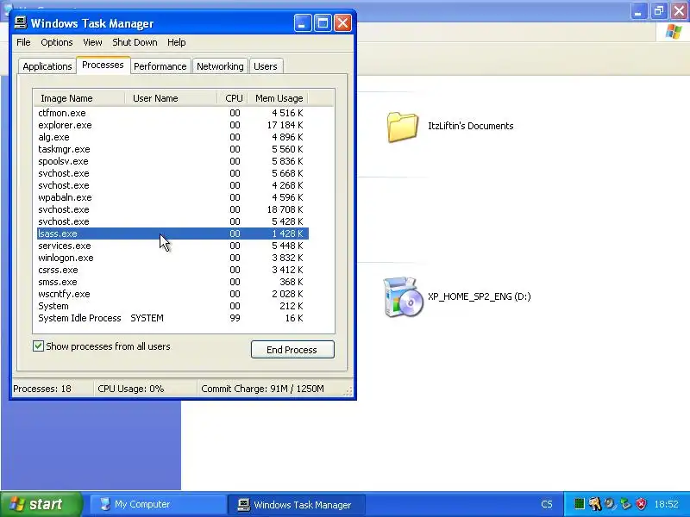Open the Security Center red shield icon
This screenshot has height=517, width=690.
click(641, 504)
